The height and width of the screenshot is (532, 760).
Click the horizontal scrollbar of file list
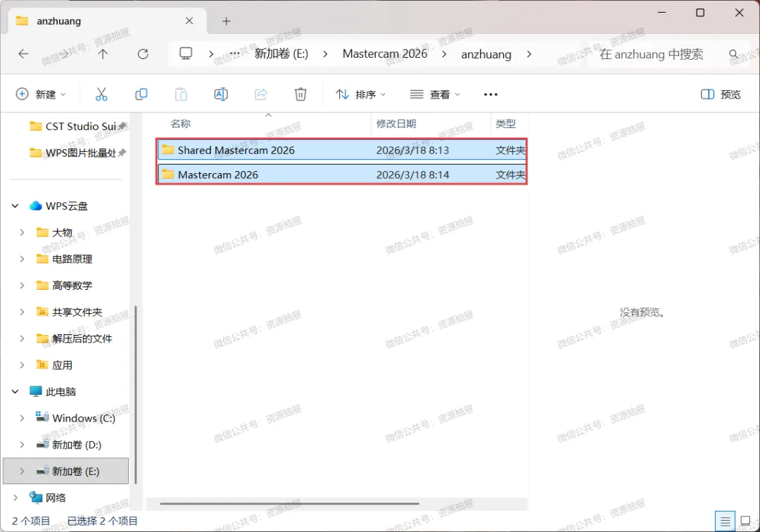click(x=289, y=503)
